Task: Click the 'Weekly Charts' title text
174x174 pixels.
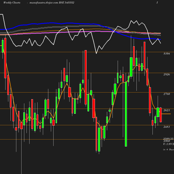Action: click(x=12, y=2)
